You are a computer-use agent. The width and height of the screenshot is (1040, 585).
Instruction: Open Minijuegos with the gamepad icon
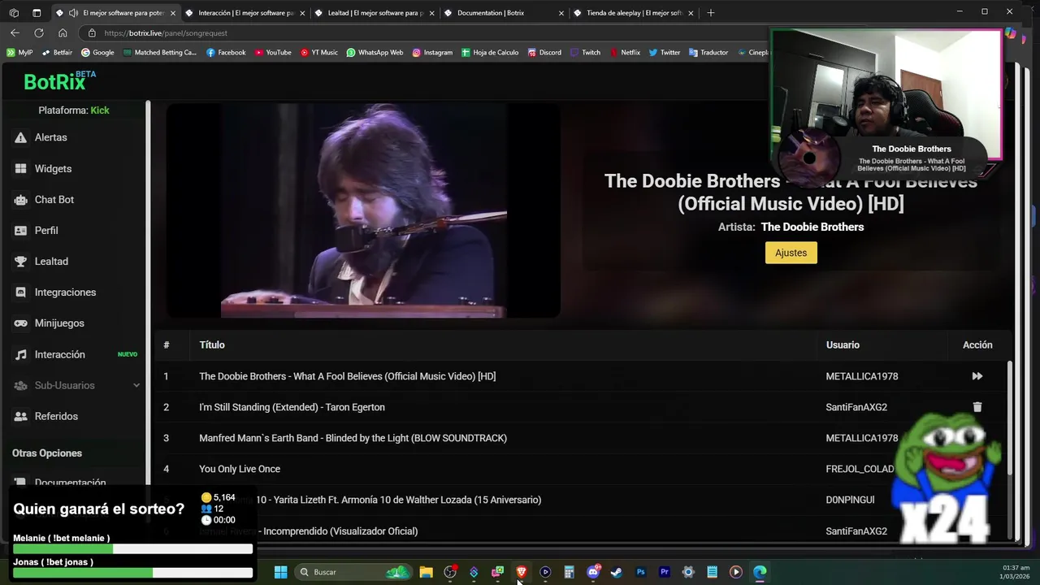[58, 323]
